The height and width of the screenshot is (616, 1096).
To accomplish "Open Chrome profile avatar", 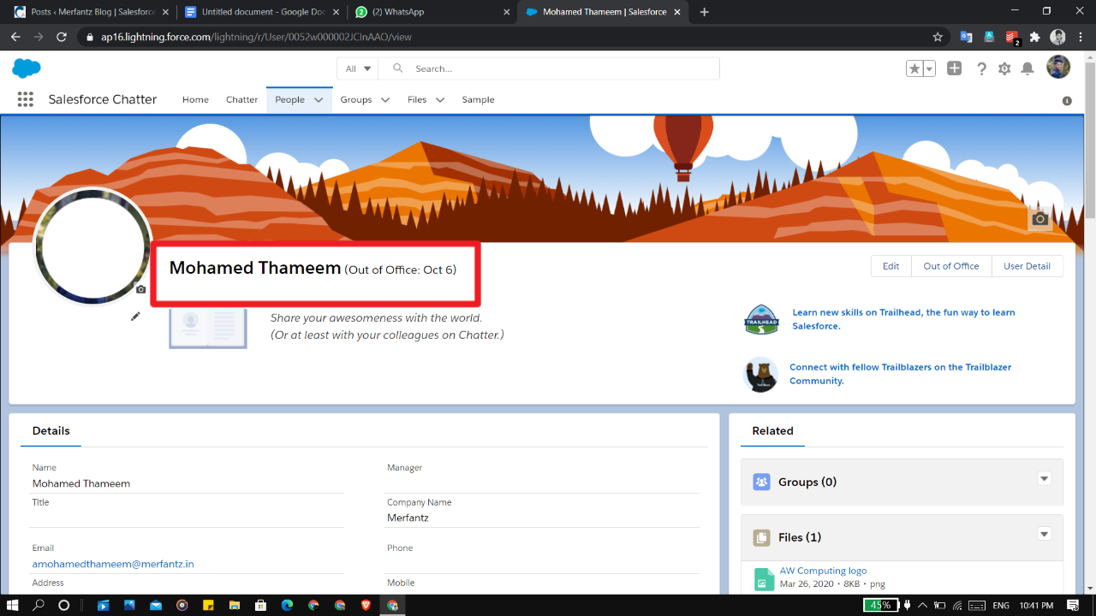I will click(x=1057, y=37).
